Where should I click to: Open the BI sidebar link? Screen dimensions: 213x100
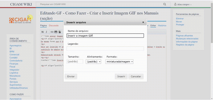coord(11,49)
